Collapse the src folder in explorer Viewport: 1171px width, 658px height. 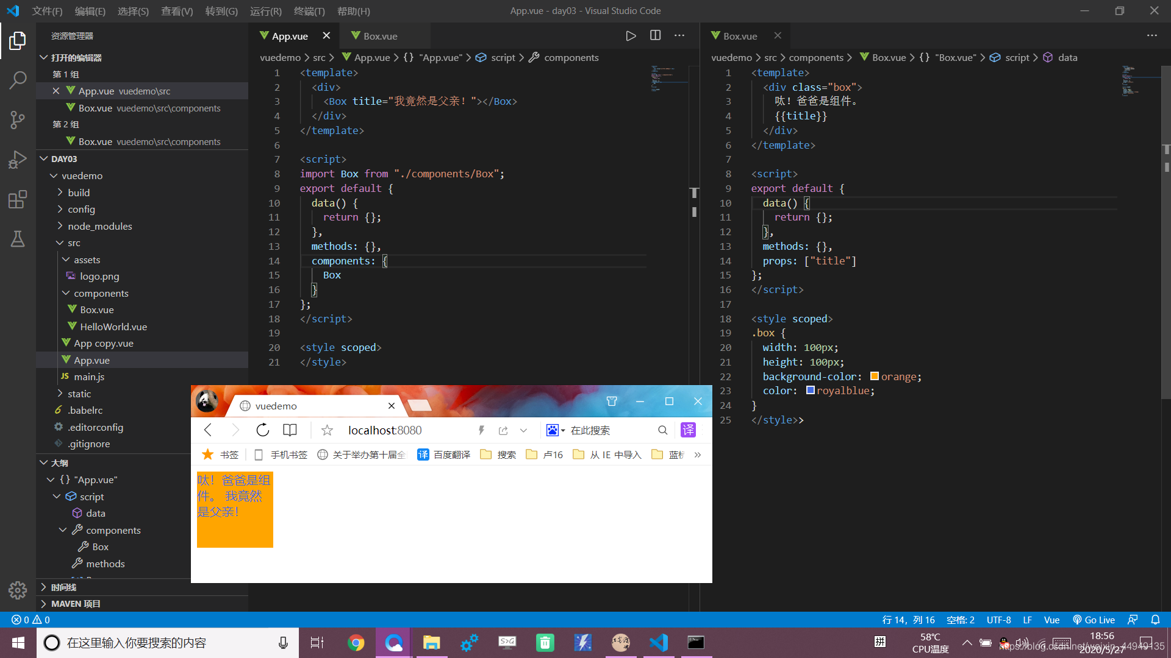[74, 242]
